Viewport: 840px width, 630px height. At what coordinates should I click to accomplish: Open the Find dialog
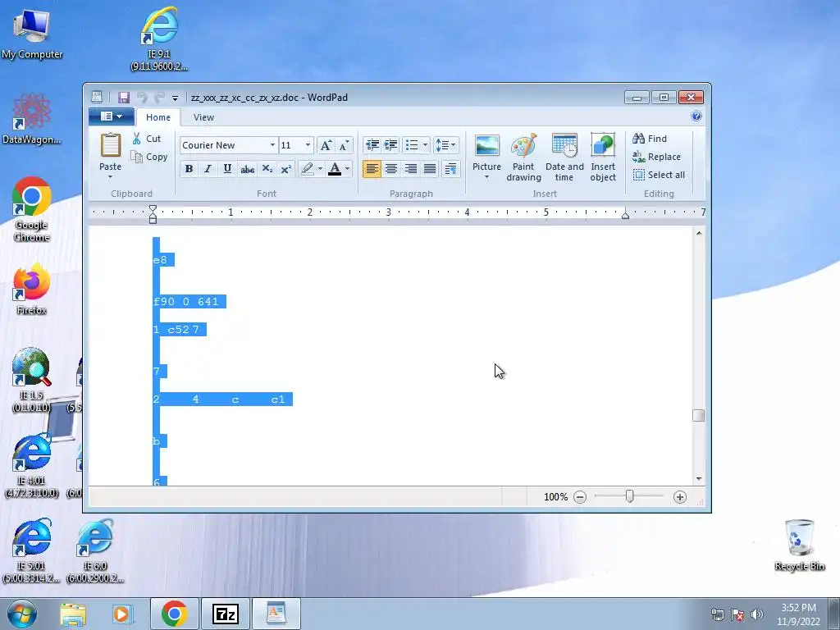point(650,139)
